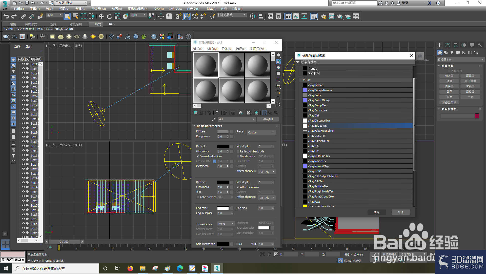Pick material from object eyedropper
486x274 pixels.
tap(214, 119)
